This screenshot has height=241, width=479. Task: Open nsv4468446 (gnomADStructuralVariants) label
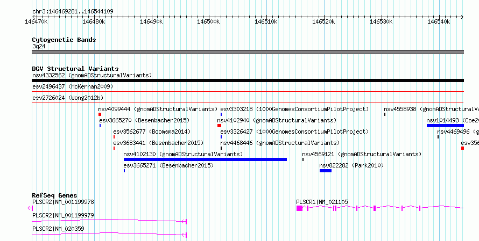point(280,143)
